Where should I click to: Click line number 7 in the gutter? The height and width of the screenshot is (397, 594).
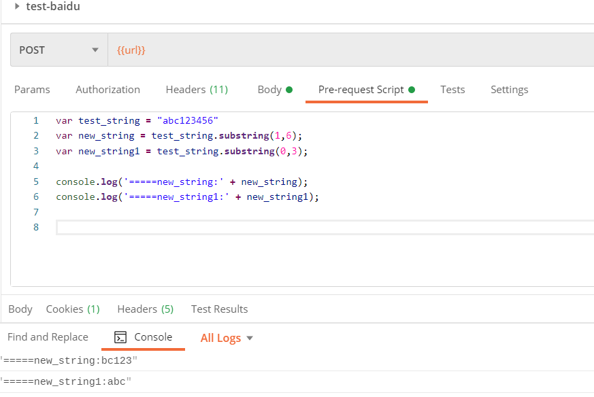click(36, 212)
